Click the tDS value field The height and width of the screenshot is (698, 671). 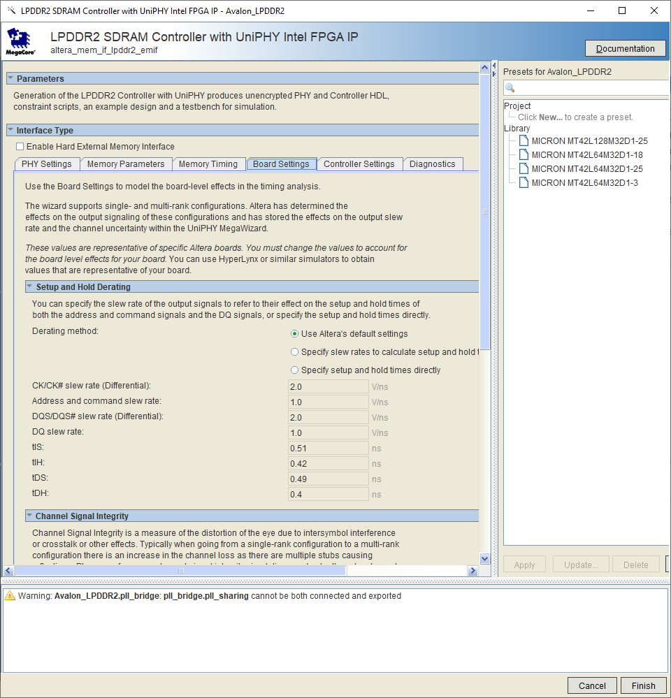point(328,479)
